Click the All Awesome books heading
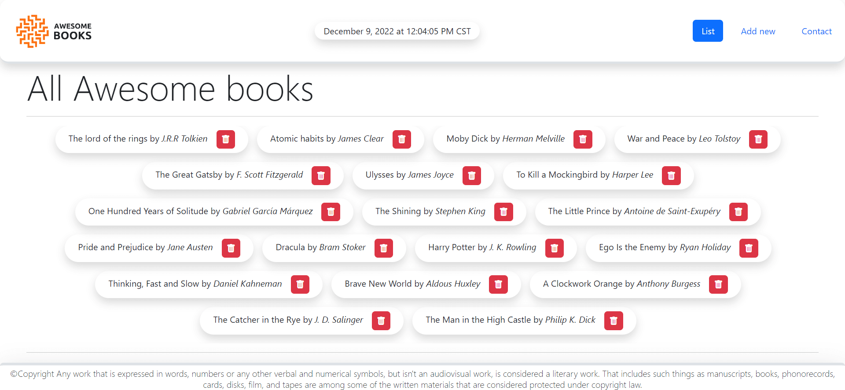845x390 pixels. pyautogui.click(x=170, y=89)
